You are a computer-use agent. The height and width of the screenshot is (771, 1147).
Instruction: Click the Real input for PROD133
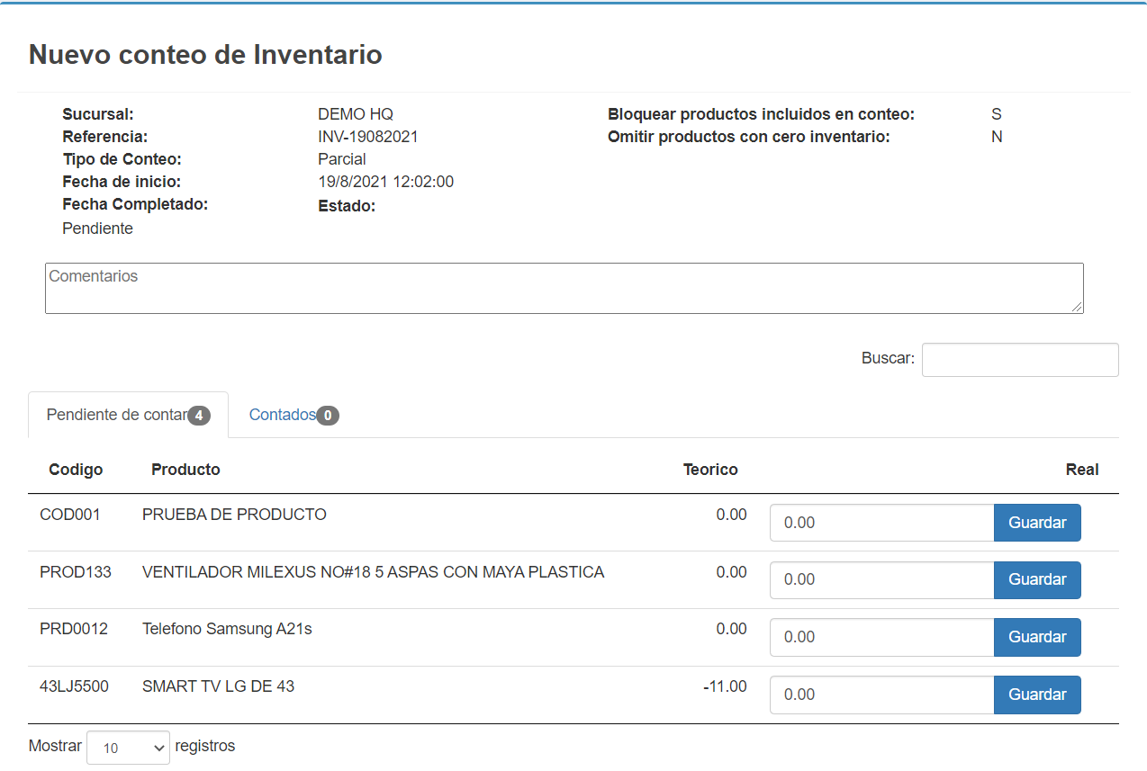[881, 579]
